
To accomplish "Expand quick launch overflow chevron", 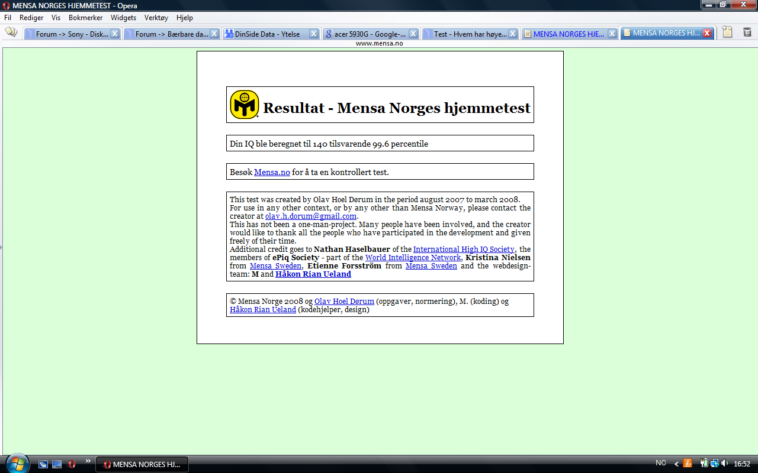I will click(88, 461).
